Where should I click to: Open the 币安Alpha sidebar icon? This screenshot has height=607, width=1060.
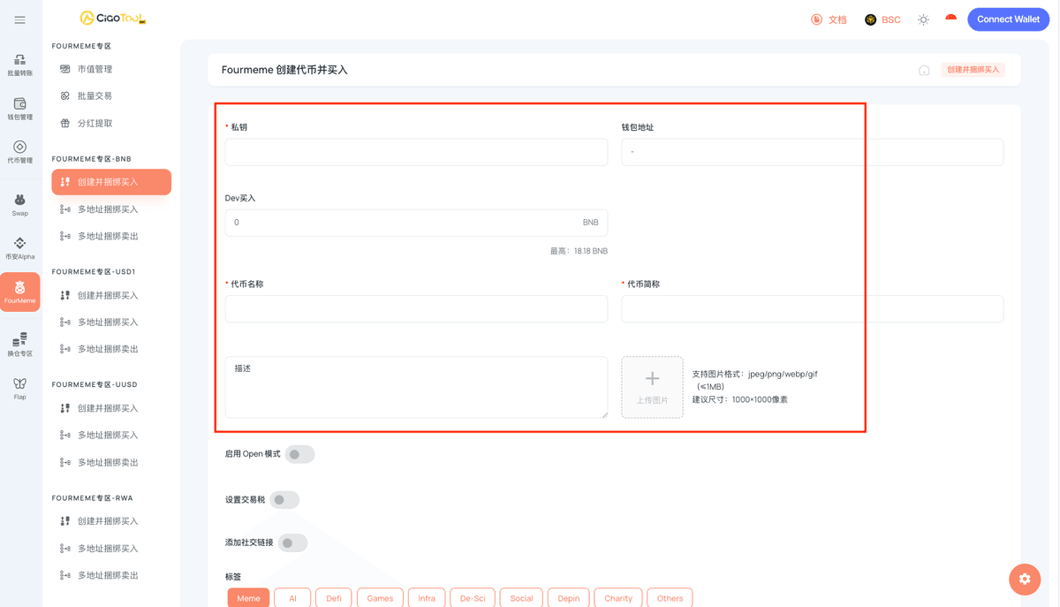pyautogui.click(x=19, y=248)
